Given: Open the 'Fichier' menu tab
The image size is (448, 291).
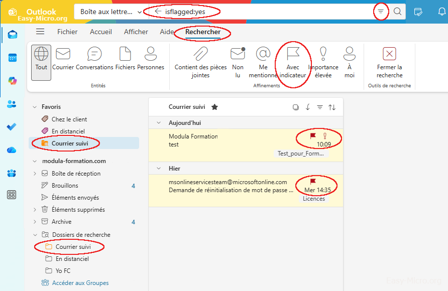Looking at the screenshot, I should (x=67, y=32).
